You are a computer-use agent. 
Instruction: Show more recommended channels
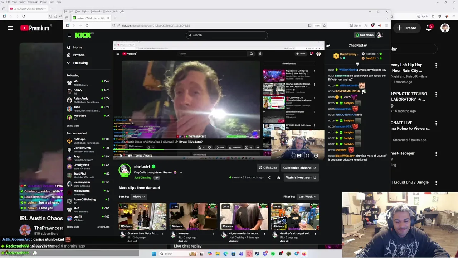[73, 227]
